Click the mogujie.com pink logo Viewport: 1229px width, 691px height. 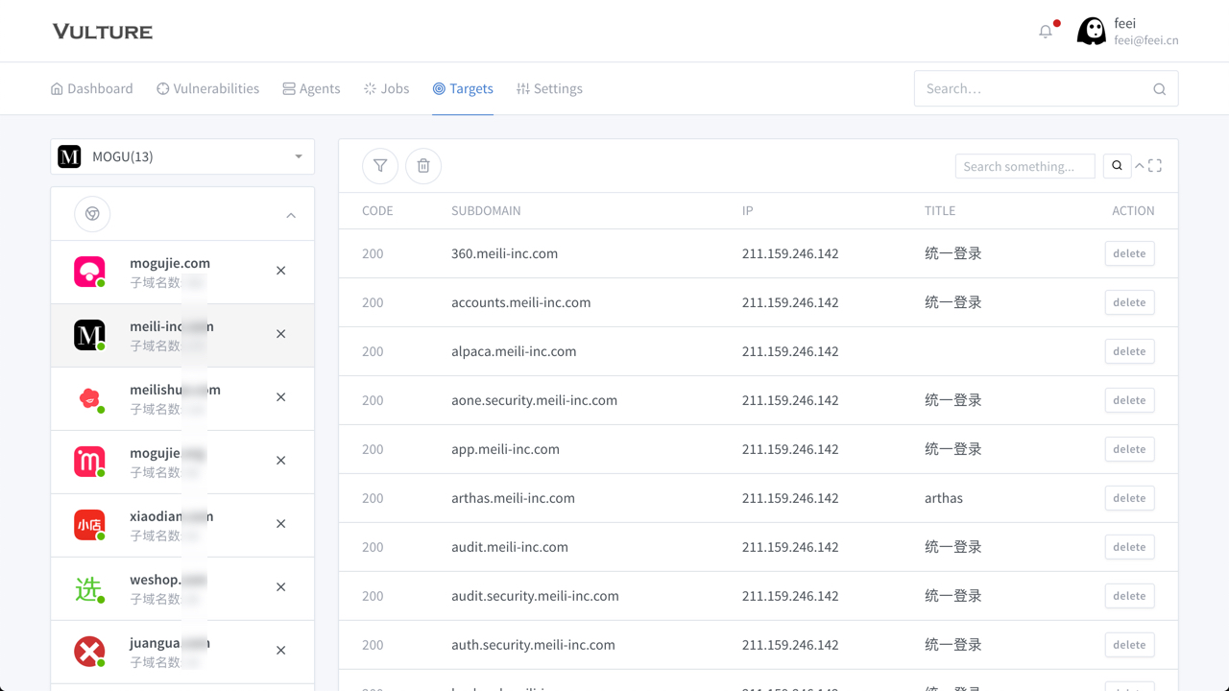click(89, 272)
